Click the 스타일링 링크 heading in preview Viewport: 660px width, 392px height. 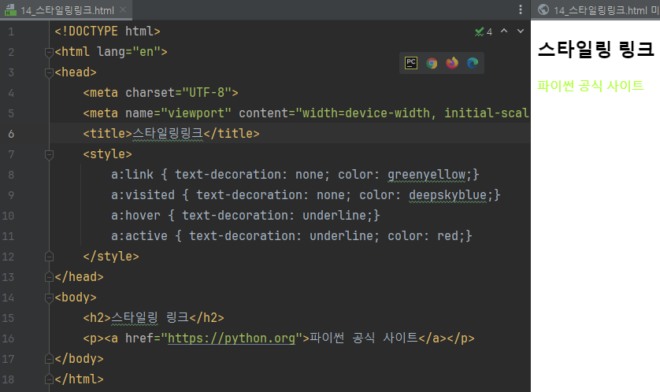click(x=595, y=50)
